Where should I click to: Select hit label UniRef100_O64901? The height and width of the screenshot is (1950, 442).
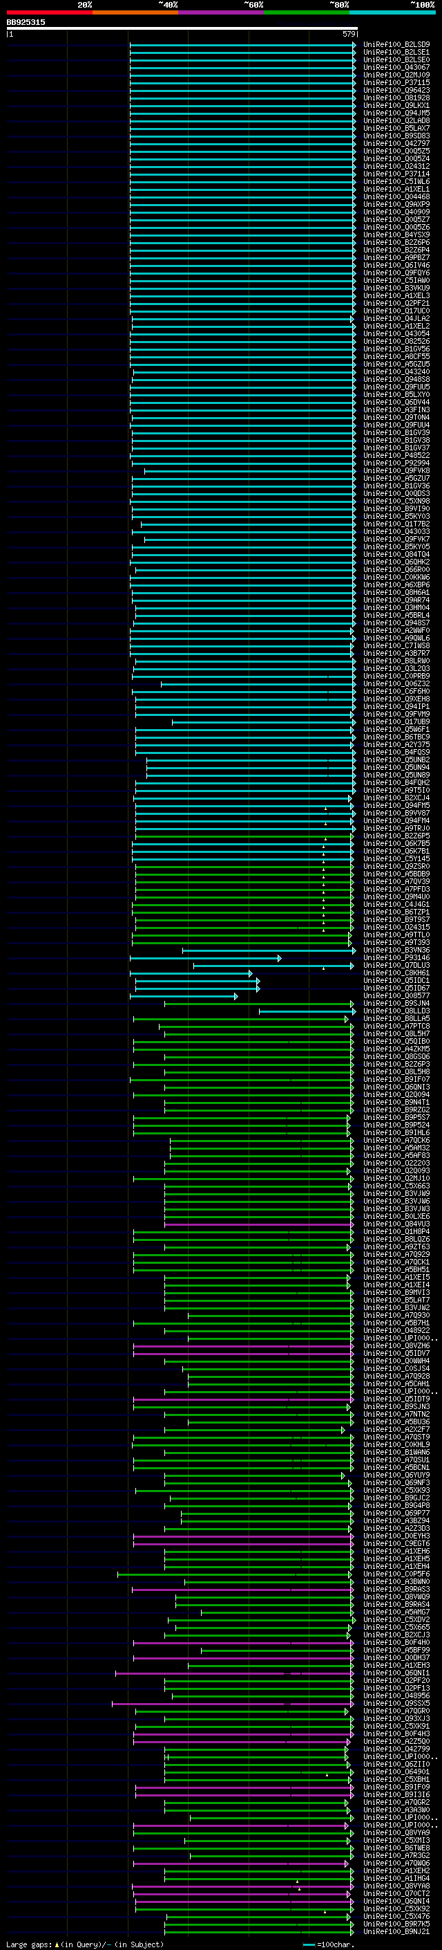(x=396, y=1772)
